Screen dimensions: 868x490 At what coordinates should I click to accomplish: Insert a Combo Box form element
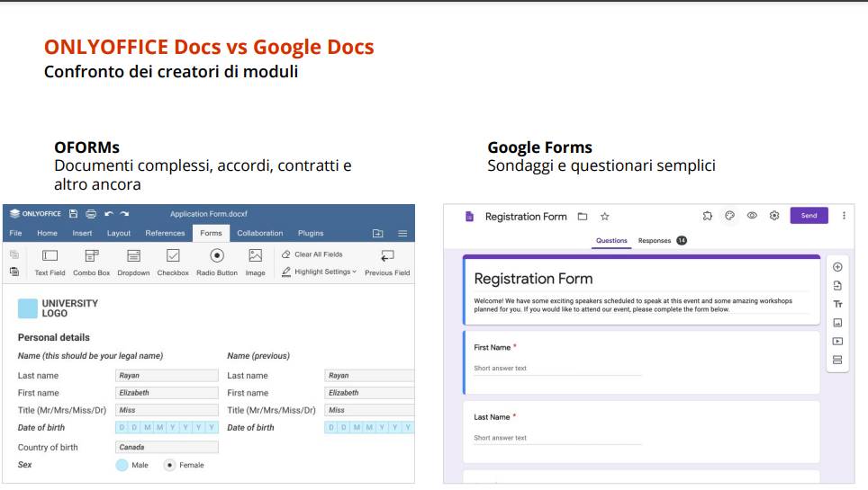point(91,263)
